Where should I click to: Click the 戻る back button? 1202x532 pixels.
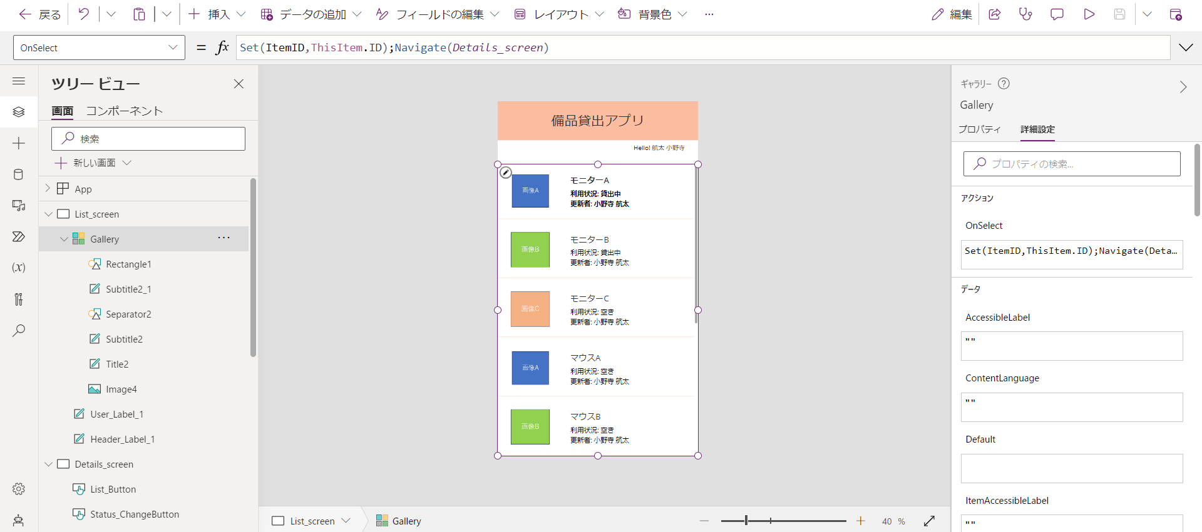(x=40, y=14)
